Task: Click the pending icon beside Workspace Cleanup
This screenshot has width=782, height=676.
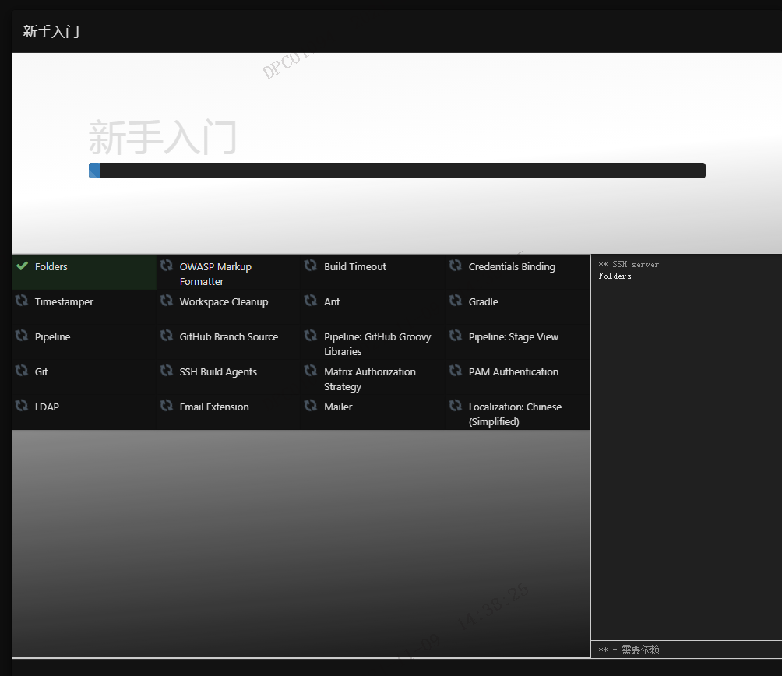Action: 167,301
